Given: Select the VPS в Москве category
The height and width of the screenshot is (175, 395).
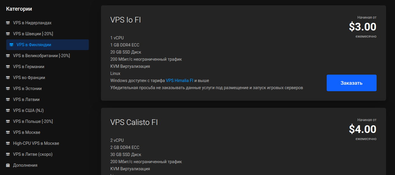Looking at the screenshot, I should click(26, 132).
